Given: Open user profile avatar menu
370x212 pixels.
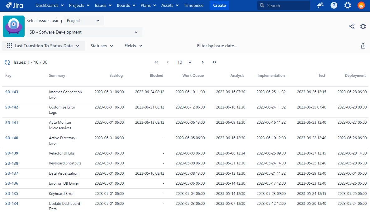Looking at the screenshot, I should [x=361, y=5].
